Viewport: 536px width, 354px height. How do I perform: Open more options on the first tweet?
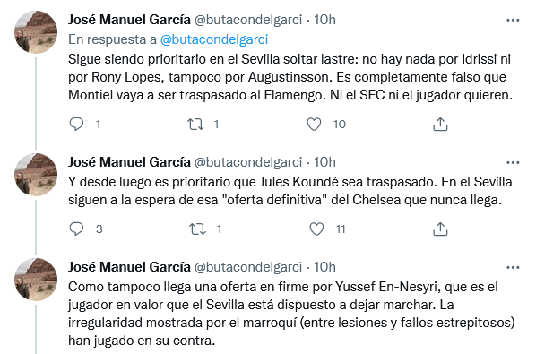[x=513, y=20]
